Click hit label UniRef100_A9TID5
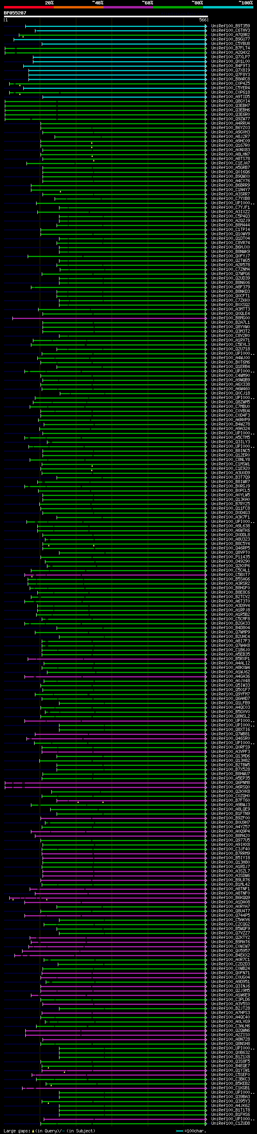This screenshot has height=1134, width=257. [x=230, y=97]
